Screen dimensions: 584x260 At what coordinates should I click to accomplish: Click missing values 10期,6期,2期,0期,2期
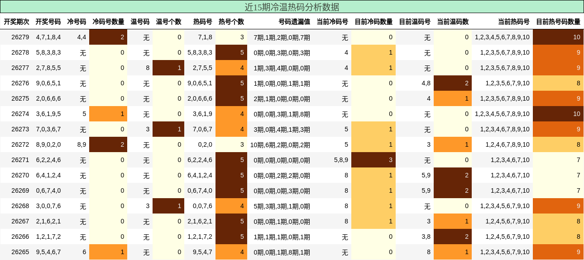click(x=280, y=144)
